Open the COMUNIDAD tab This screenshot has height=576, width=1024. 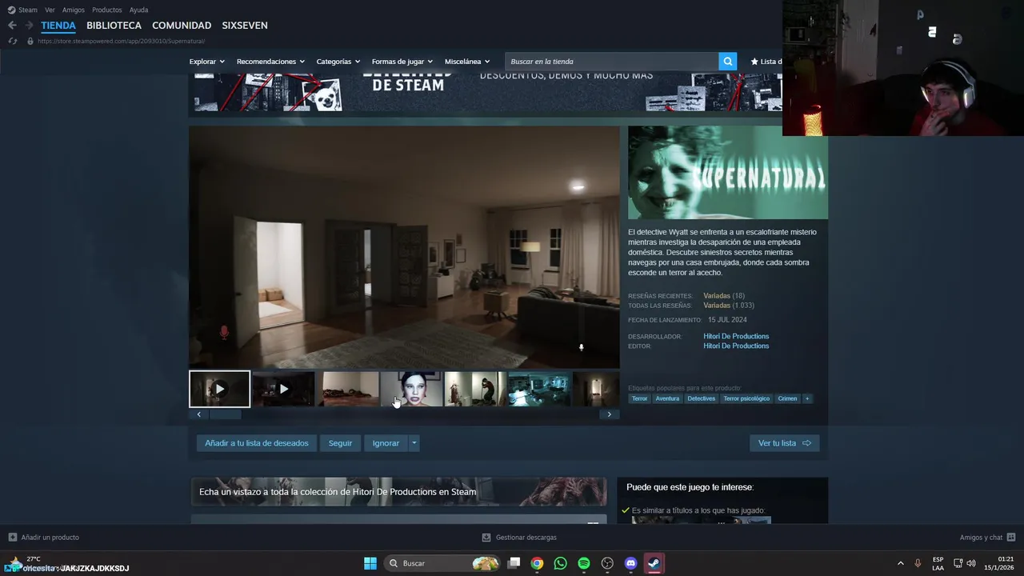click(x=182, y=26)
